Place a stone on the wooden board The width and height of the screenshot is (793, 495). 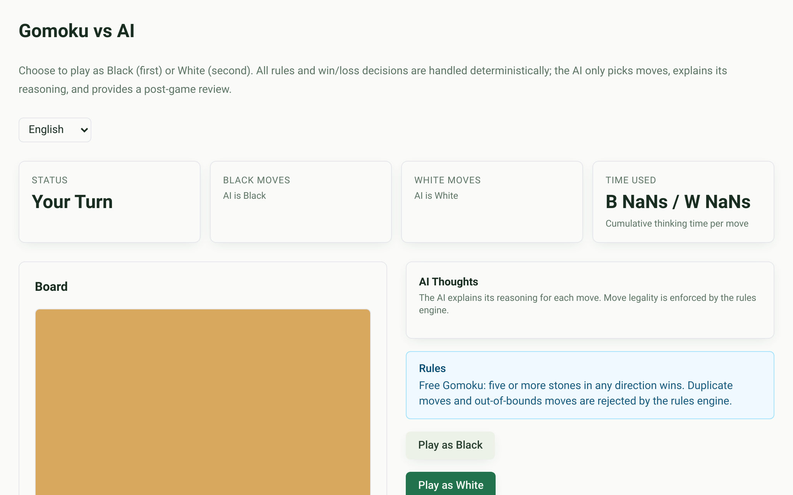pyautogui.click(x=203, y=402)
